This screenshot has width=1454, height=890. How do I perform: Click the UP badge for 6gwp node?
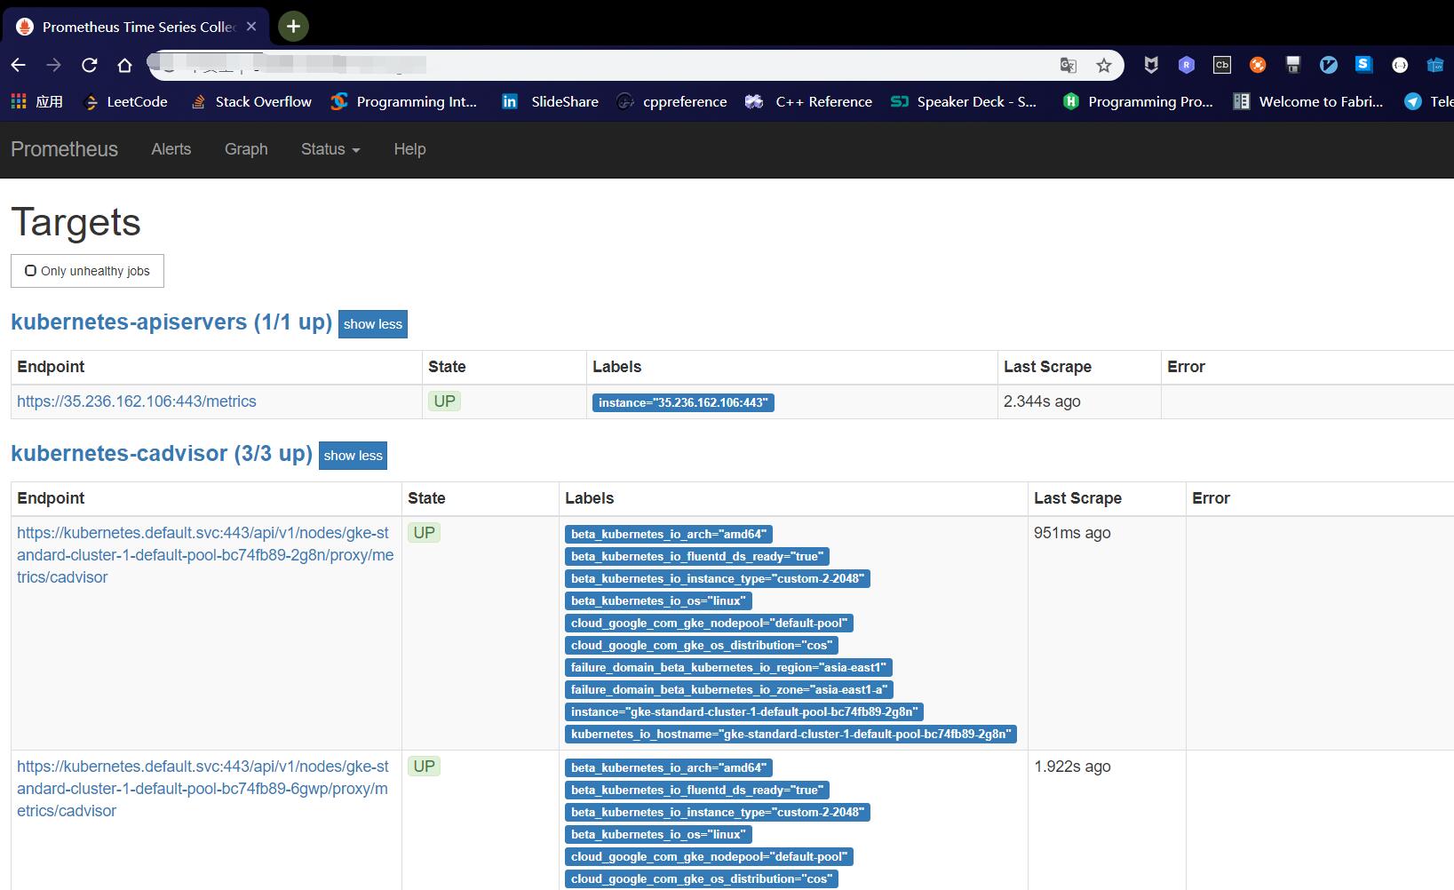pyautogui.click(x=424, y=767)
